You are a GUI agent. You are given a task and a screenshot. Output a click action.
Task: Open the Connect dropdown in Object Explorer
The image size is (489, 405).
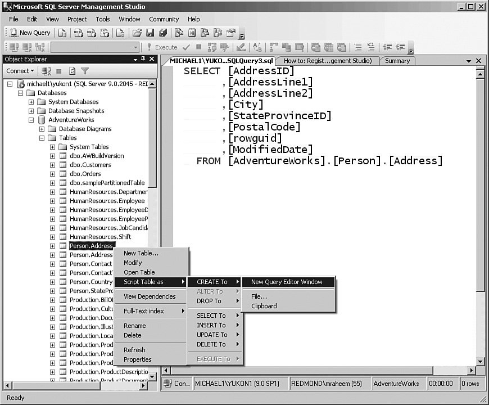click(20, 71)
